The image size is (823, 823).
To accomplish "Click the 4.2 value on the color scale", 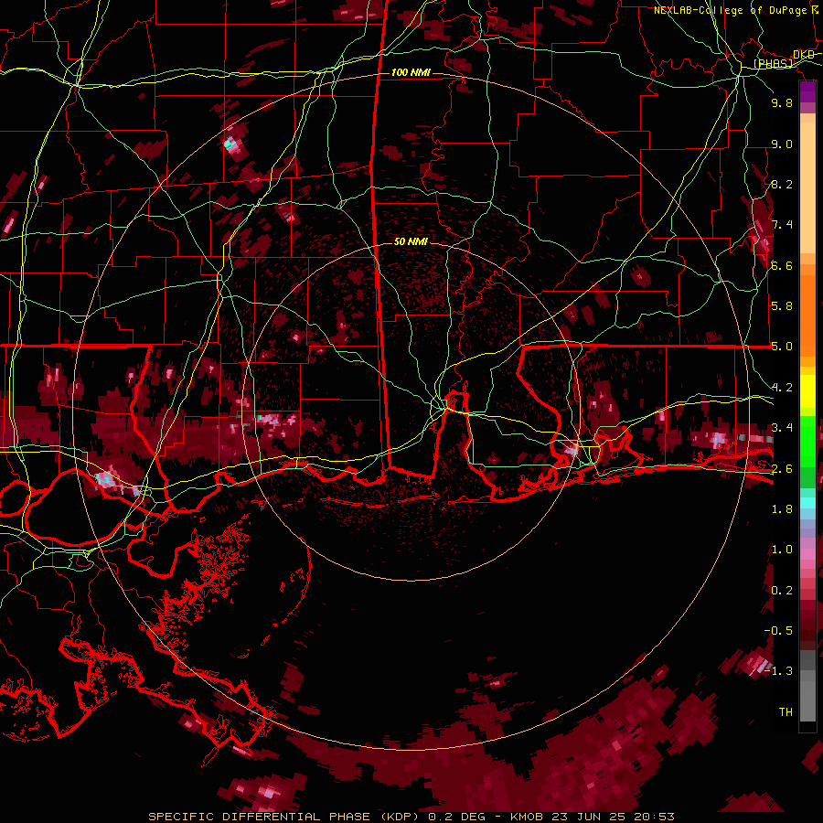I will point(782,388).
